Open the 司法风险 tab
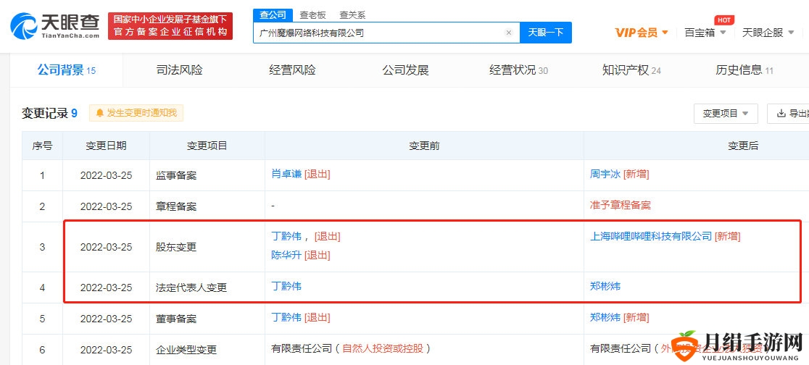Image resolution: width=809 pixels, height=365 pixels. click(x=179, y=70)
